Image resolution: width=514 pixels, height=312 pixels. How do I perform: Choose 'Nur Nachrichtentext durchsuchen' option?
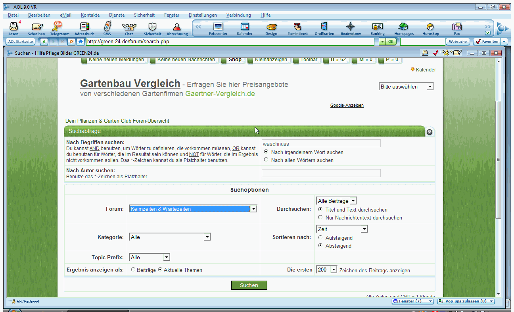point(320,218)
